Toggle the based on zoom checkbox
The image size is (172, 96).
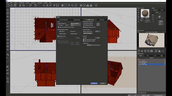[x=84, y=27]
